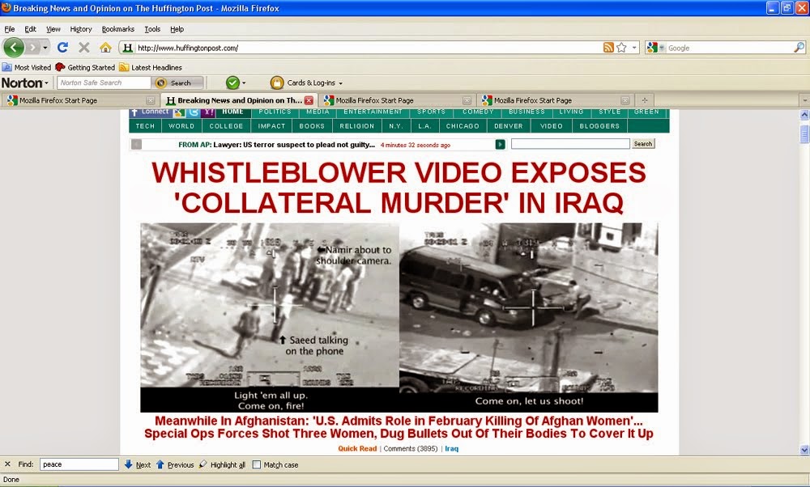Click the vertical scrollbar thumb

pos(804,133)
